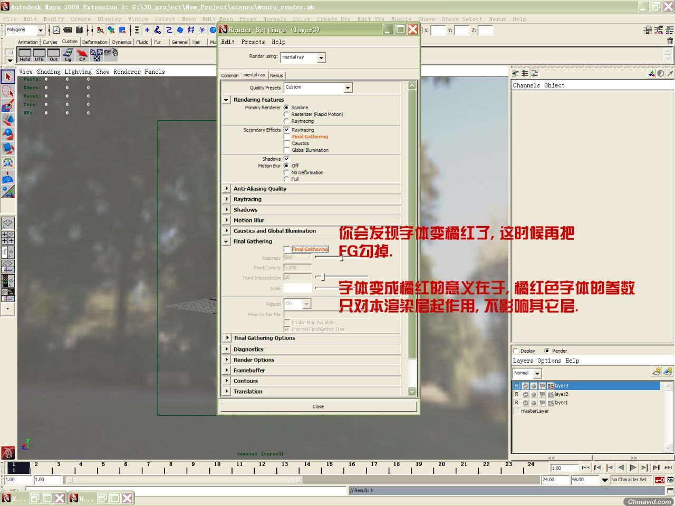Select Display layer editor radio
Screen dimensions: 675x506
tap(516, 351)
